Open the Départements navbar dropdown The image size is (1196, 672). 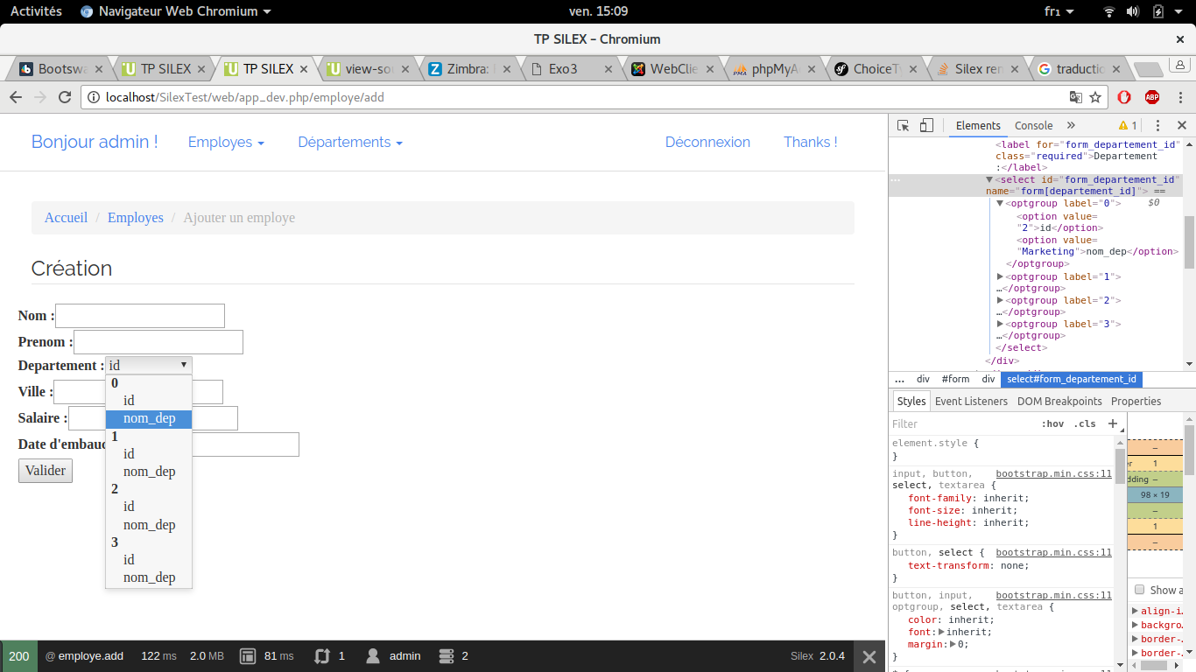(x=350, y=142)
